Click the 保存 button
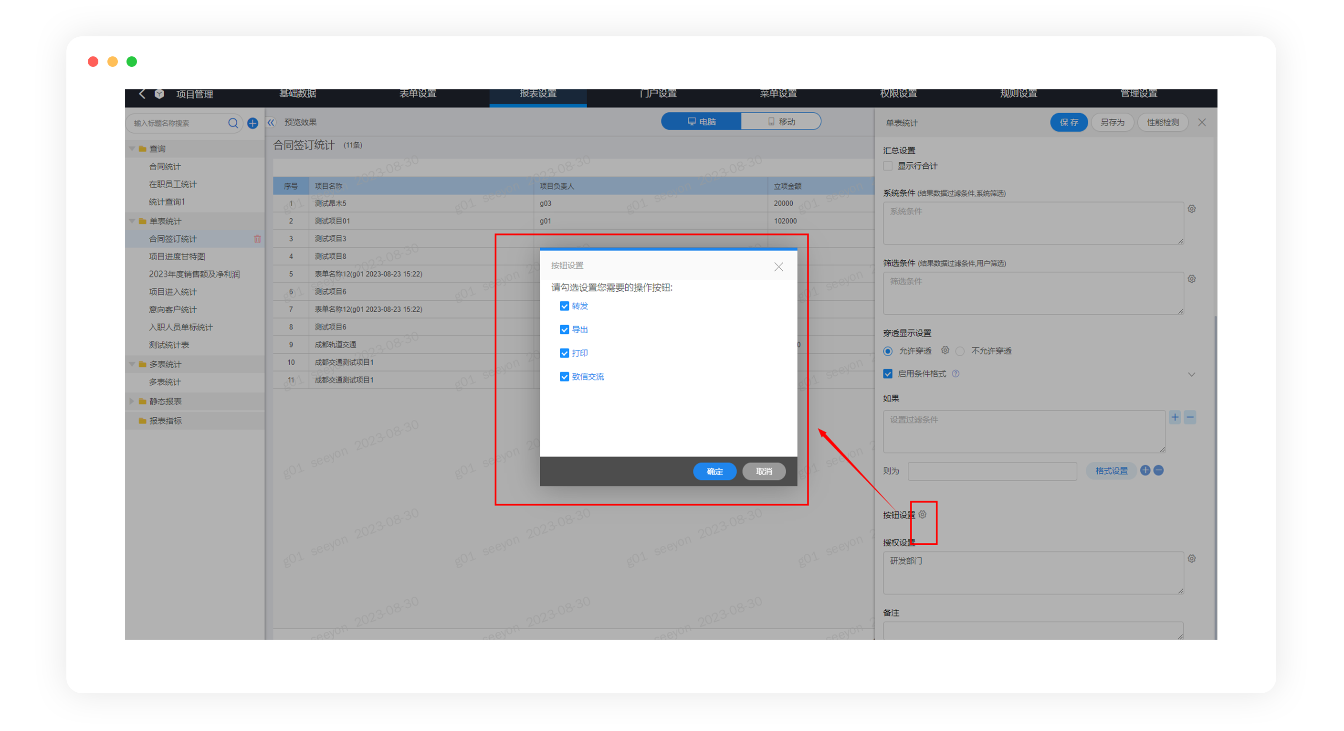The image size is (1344, 731). (x=1068, y=123)
